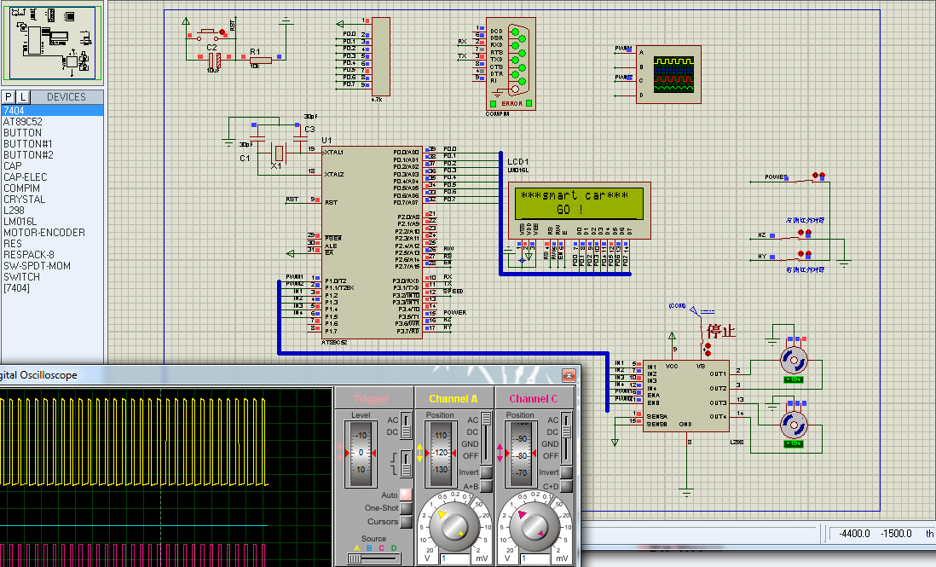936x567 pixels.
Task: Click the L library button
Action: point(23,96)
